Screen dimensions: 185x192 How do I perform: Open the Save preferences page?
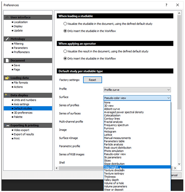[x=17, y=65]
